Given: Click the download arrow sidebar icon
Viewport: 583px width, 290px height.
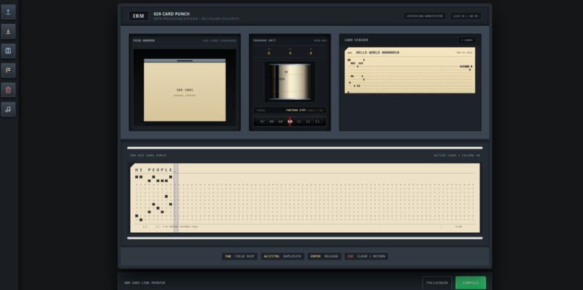Looking at the screenshot, I should 8,31.
